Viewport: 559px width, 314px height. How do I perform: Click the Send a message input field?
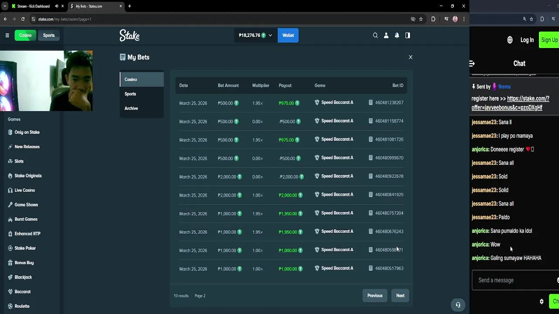[x=515, y=280]
